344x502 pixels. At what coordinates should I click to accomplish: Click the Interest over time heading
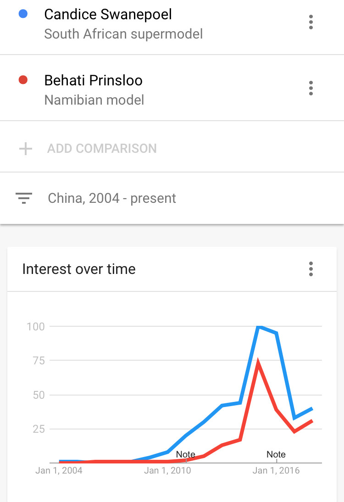[79, 269]
